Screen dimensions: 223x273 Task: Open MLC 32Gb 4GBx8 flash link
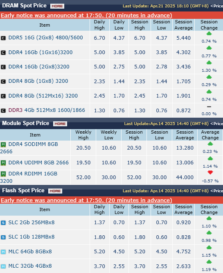pyautogui.click(x=30, y=266)
